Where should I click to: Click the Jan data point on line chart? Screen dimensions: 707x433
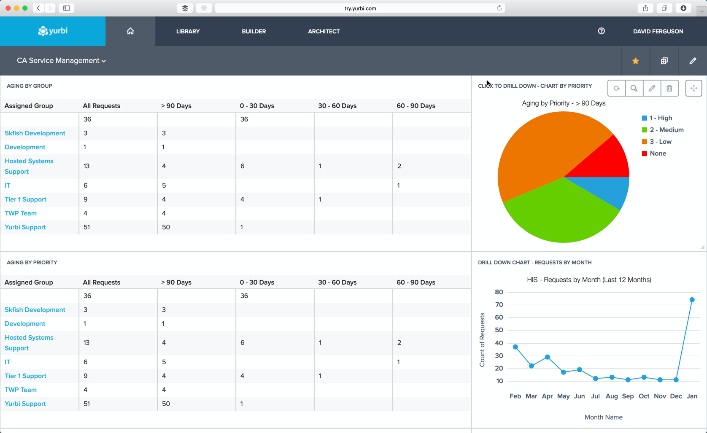692,300
